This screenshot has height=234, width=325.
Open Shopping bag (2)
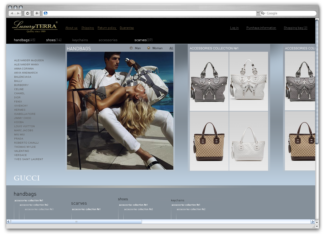point(295,28)
